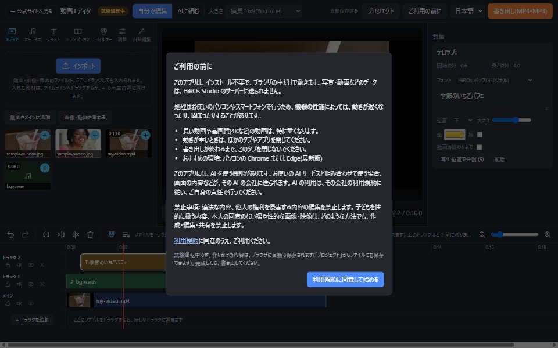The width and height of the screenshot is (558, 348).
Task: Switch to AIに頼む mode tab
Action: [188, 12]
